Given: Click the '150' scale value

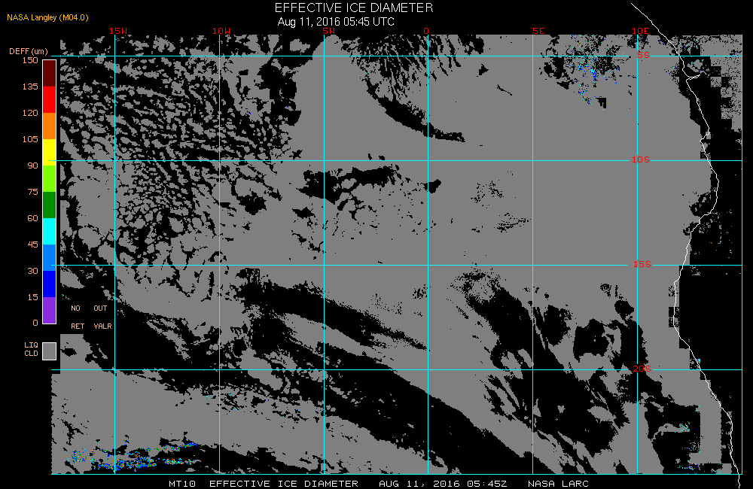Looking at the screenshot, I should [x=30, y=60].
